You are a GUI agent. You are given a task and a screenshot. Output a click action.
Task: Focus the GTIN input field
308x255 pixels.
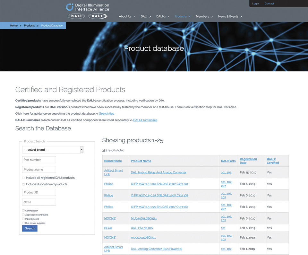coord(39,202)
